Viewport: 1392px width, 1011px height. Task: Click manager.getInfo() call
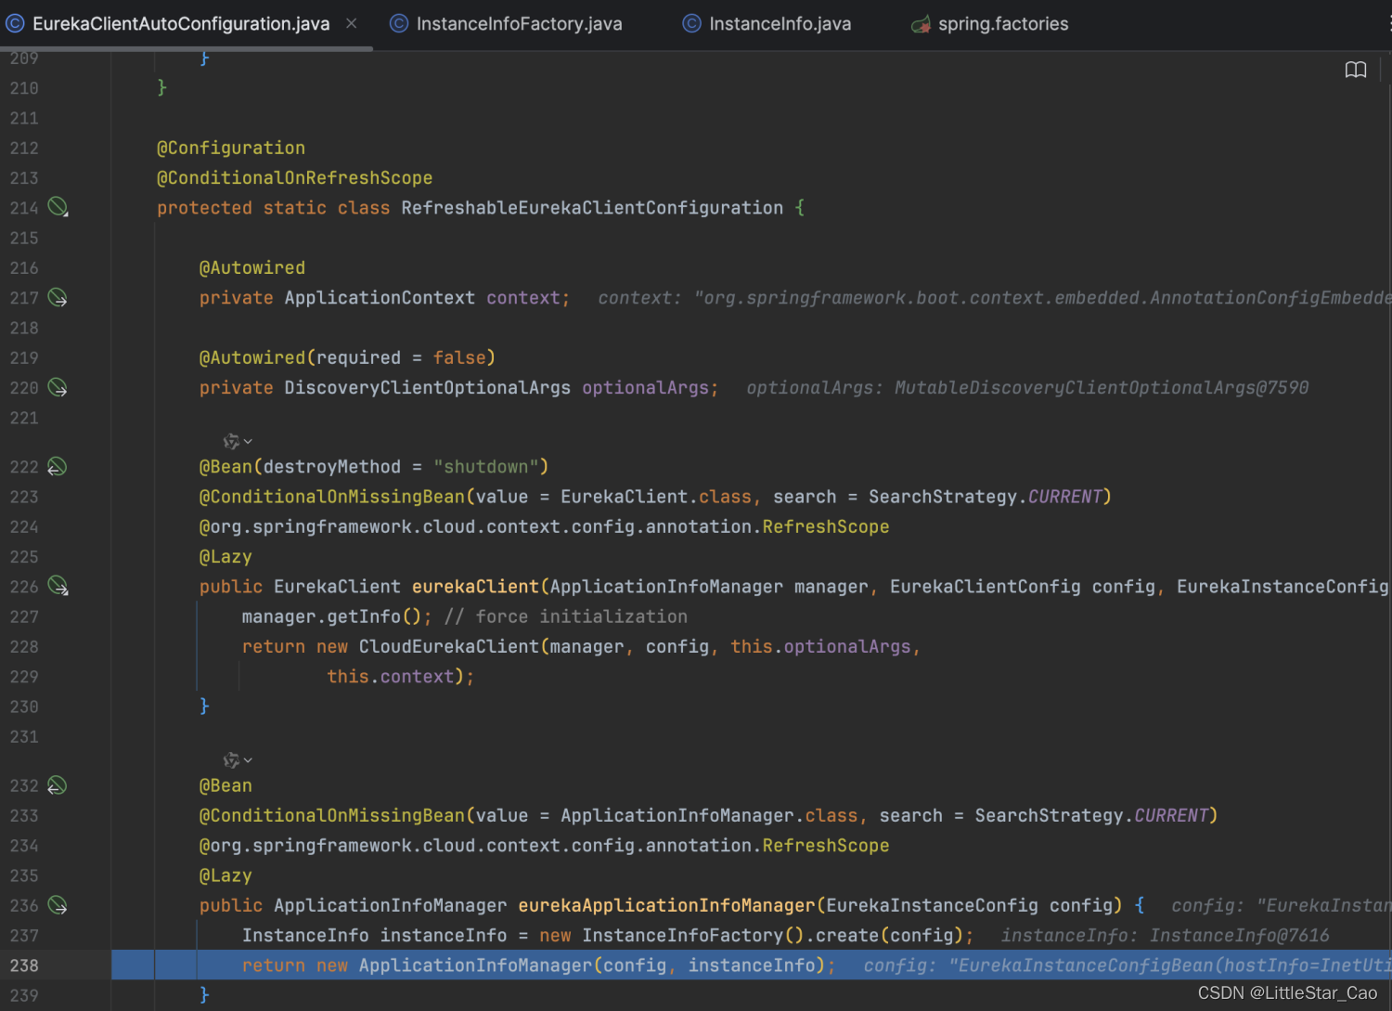331,616
